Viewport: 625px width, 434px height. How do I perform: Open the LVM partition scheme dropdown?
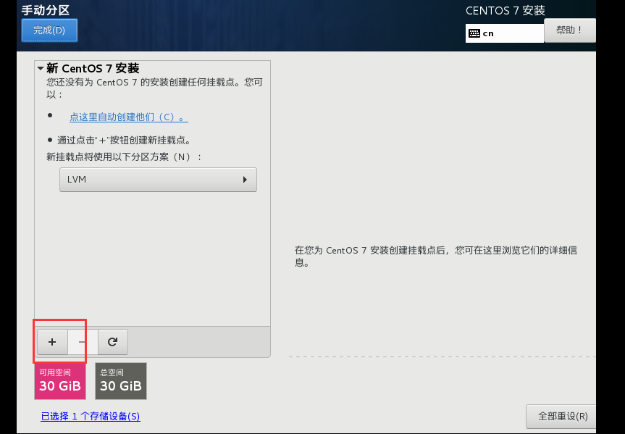pos(158,180)
